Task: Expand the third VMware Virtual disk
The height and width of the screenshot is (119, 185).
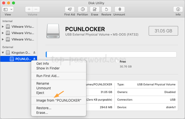Action: (x=3, y=39)
